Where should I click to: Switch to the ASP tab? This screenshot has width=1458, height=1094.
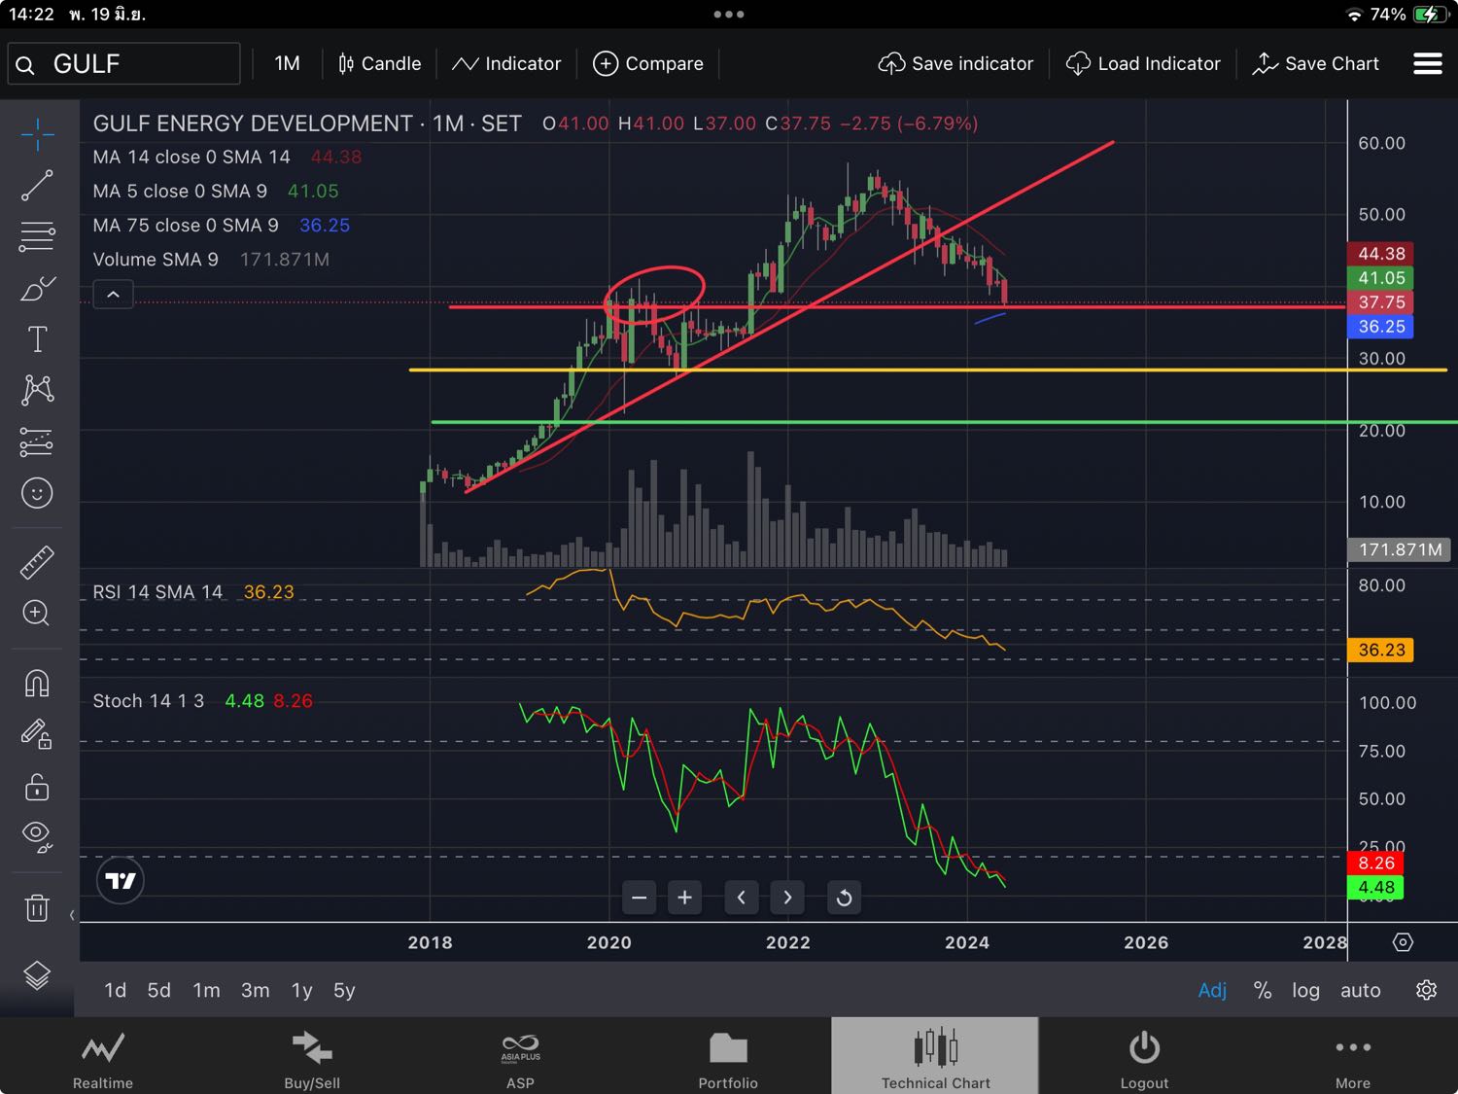520,1057
